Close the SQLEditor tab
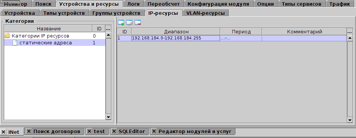 (x=114, y=131)
